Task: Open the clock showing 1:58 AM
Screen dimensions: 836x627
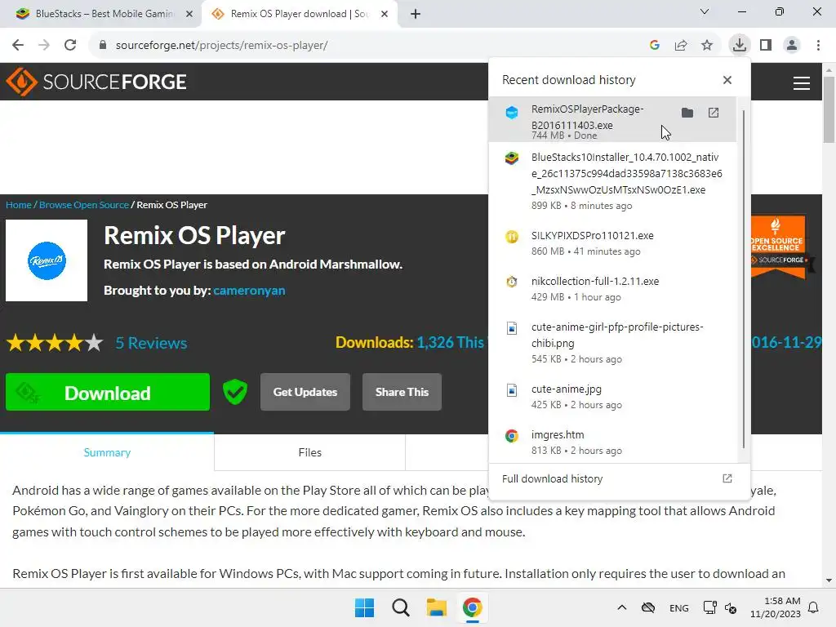Action: [776, 607]
